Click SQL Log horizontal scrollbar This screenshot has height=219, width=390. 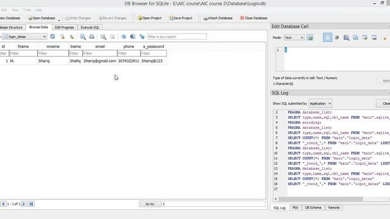pyautogui.click(x=321, y=199)
